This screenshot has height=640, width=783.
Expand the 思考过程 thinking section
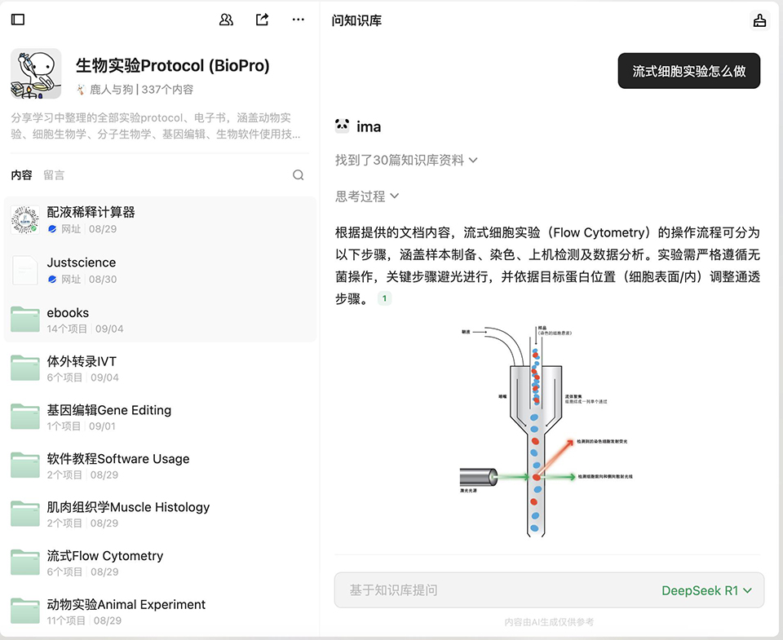click(367, 196)
